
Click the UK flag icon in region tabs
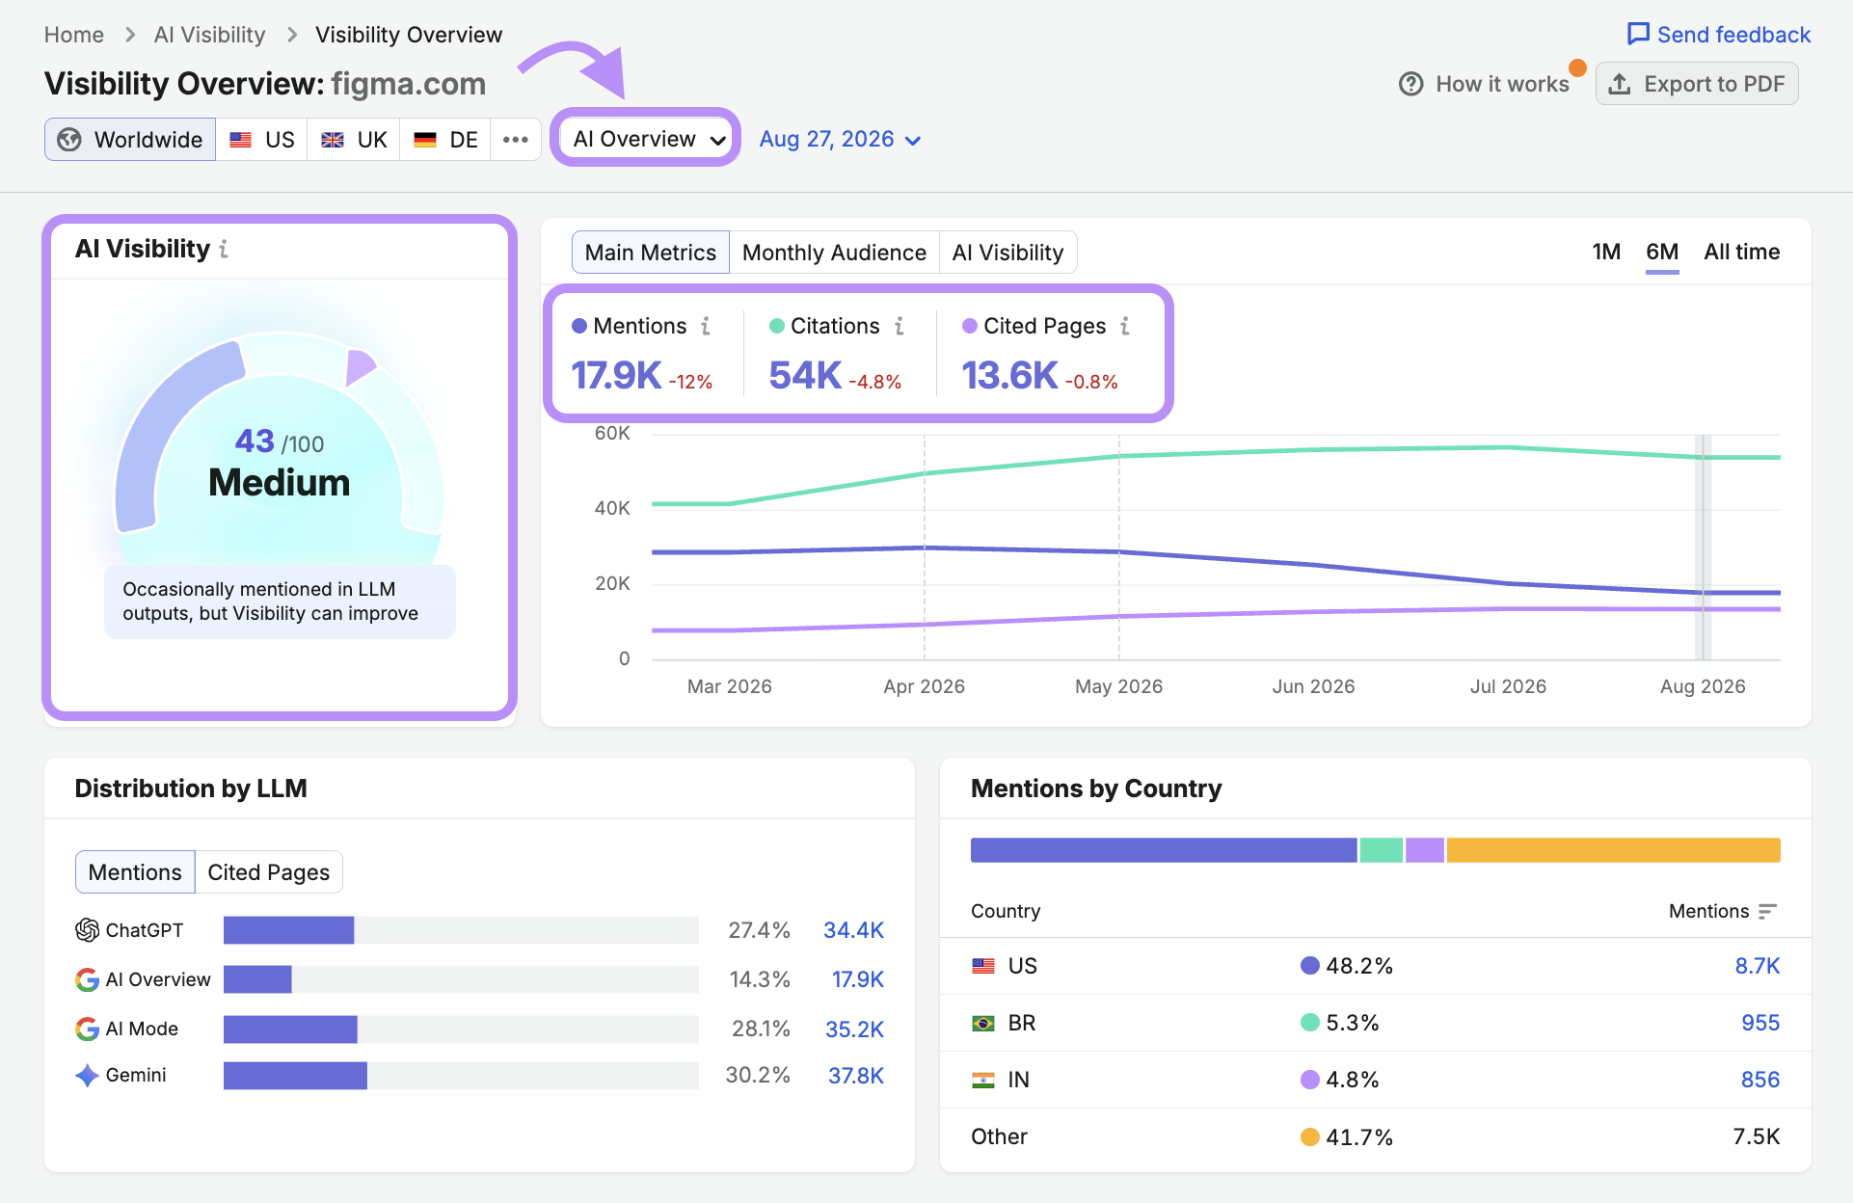tap(333, 140)
